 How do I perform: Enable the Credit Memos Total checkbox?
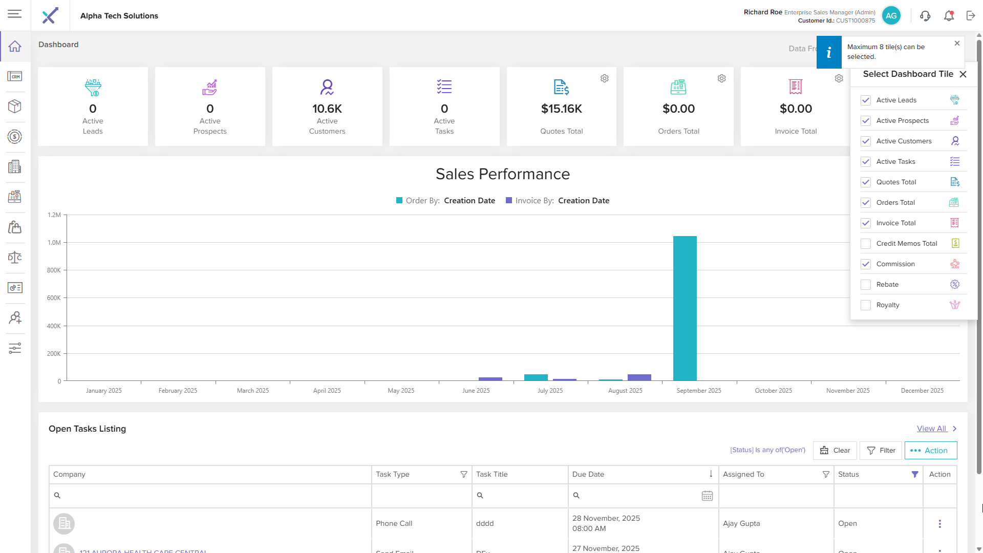[866, 244]
